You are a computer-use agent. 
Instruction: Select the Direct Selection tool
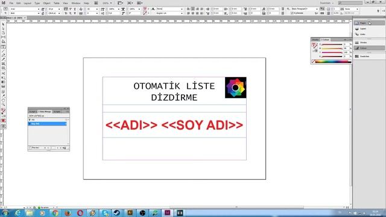[x=3, y=28]
